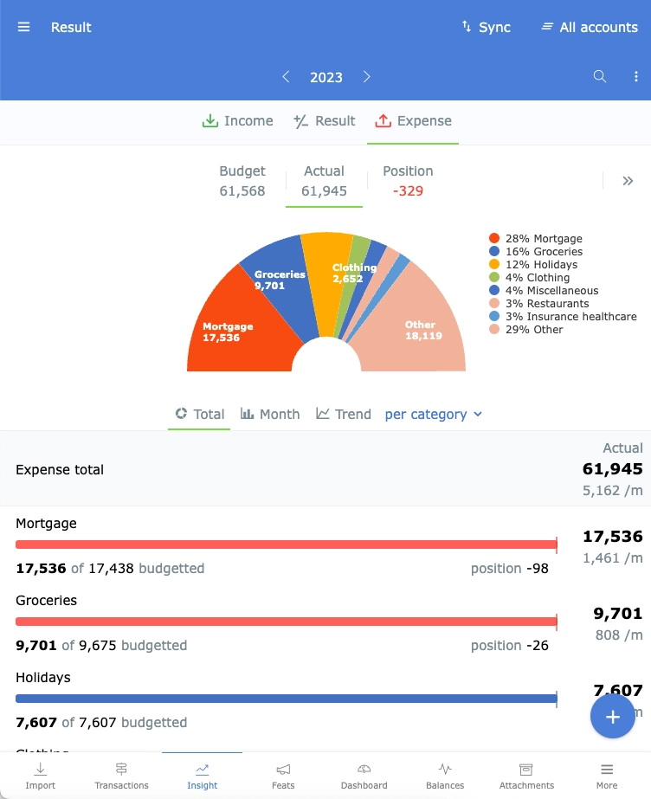Screen dimensions: 651x799
Task: Open Import from bottom navigation
Action: coord(41,776)
